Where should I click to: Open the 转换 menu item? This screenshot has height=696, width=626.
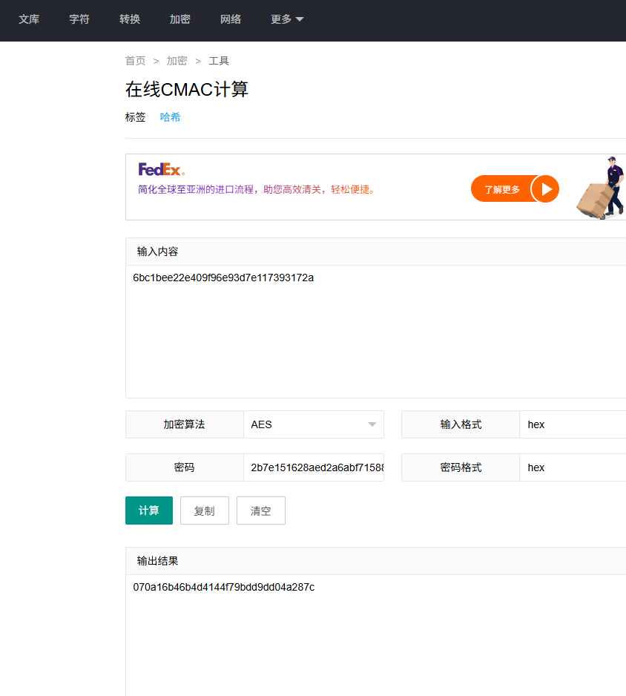click(x=129, y=20)
